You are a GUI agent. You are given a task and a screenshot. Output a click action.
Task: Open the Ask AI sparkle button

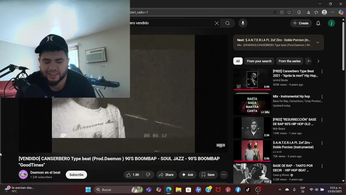point(188,175)
